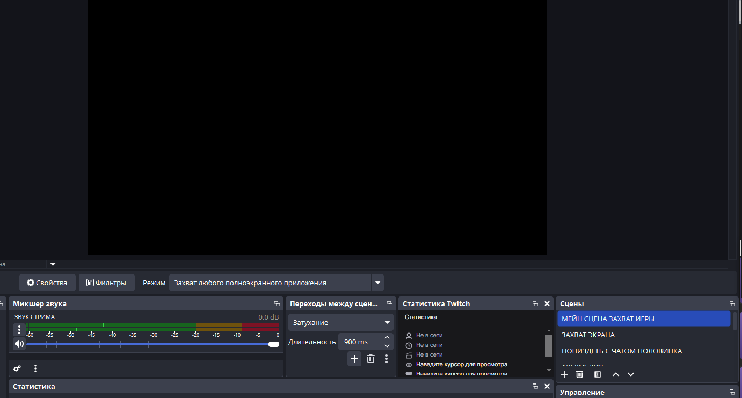Undock the Статистика Twitch panel
Screen dimensions: 742x398
coord(535,304)
